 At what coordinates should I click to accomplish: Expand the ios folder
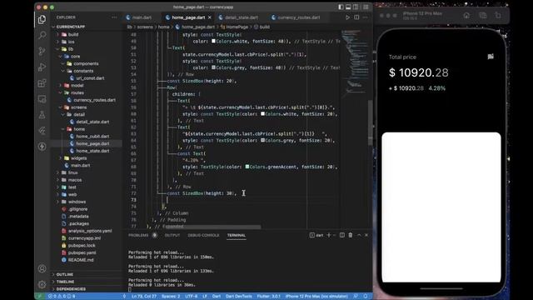(x=71, y=42)
